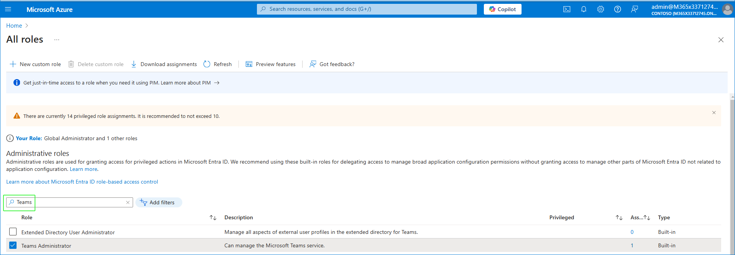Open the 0 assignments link for Extended Directory User Administrator

[632, 232]
